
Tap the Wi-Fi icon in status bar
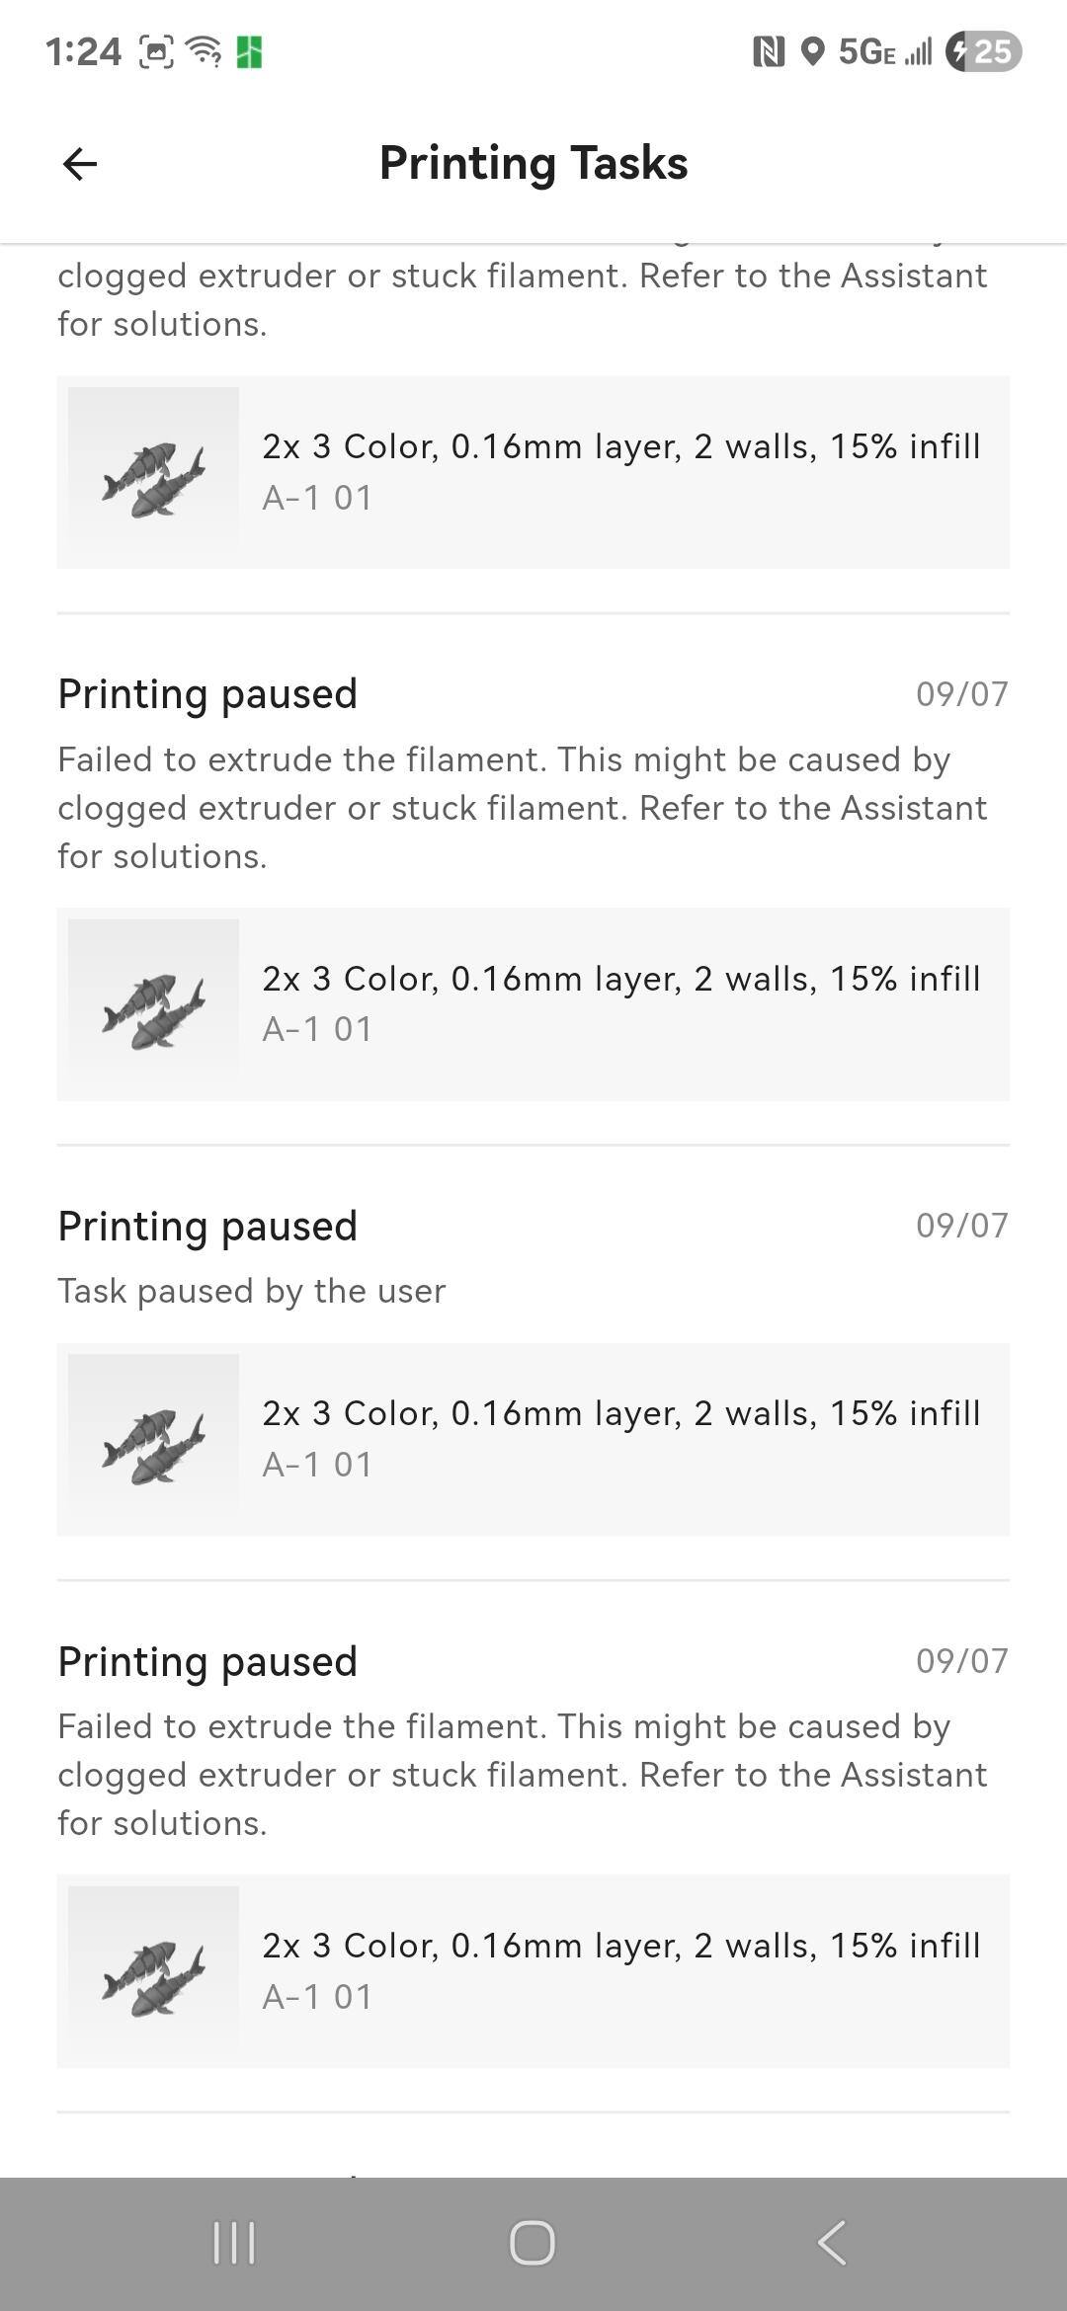click(205, 50)
